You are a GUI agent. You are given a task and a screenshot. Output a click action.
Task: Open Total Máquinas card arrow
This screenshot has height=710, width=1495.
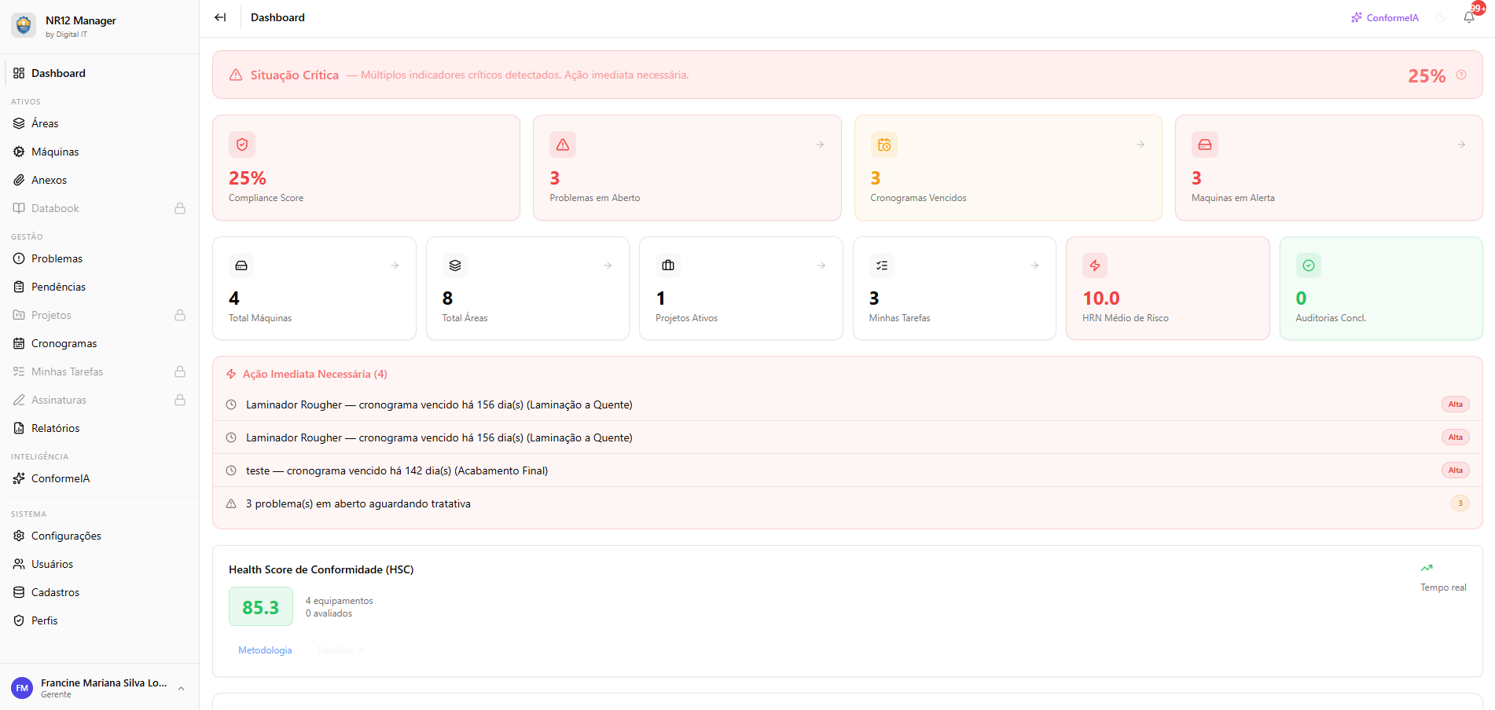[395, 265]
